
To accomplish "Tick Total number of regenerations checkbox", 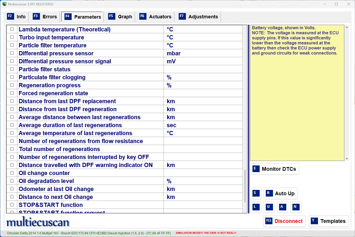I will (12, 149).
